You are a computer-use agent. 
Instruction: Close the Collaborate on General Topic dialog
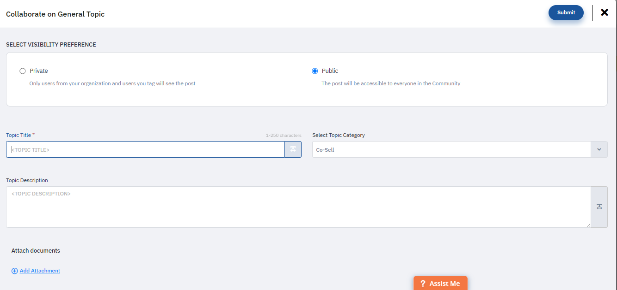(x=604, y=12)
